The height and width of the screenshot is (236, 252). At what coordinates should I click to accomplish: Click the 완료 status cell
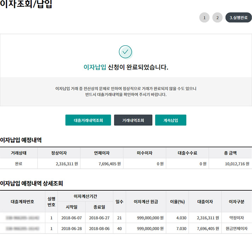point(18,163)
